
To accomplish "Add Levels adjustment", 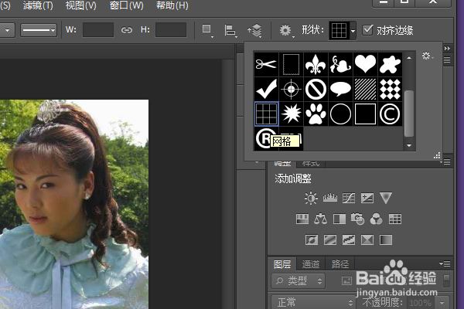I will coord(330,198).
